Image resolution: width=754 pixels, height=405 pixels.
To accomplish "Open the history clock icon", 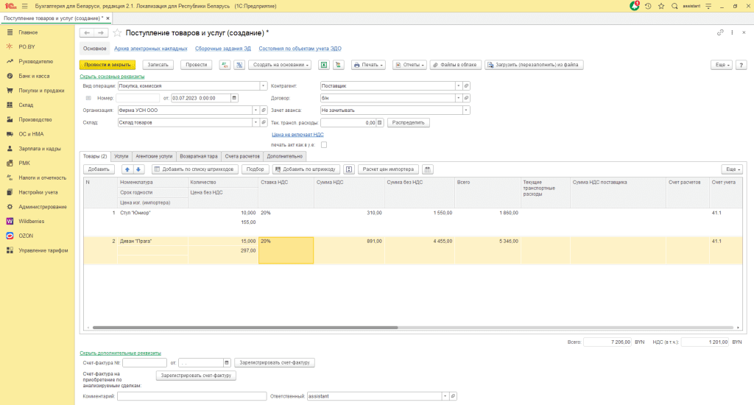I will [x=648, y=6].
